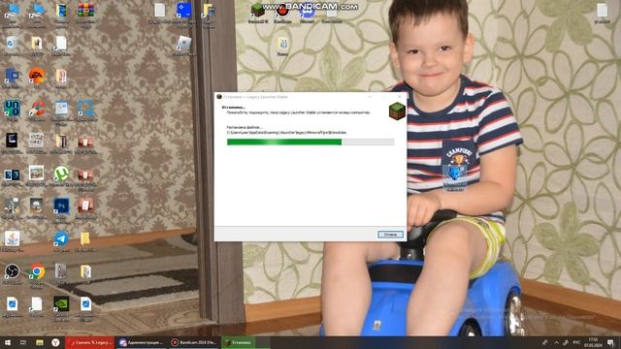Open the desktop icon on the boy's shirt
The width and height of the screenshot is (621, 349).
coord(454,177)
